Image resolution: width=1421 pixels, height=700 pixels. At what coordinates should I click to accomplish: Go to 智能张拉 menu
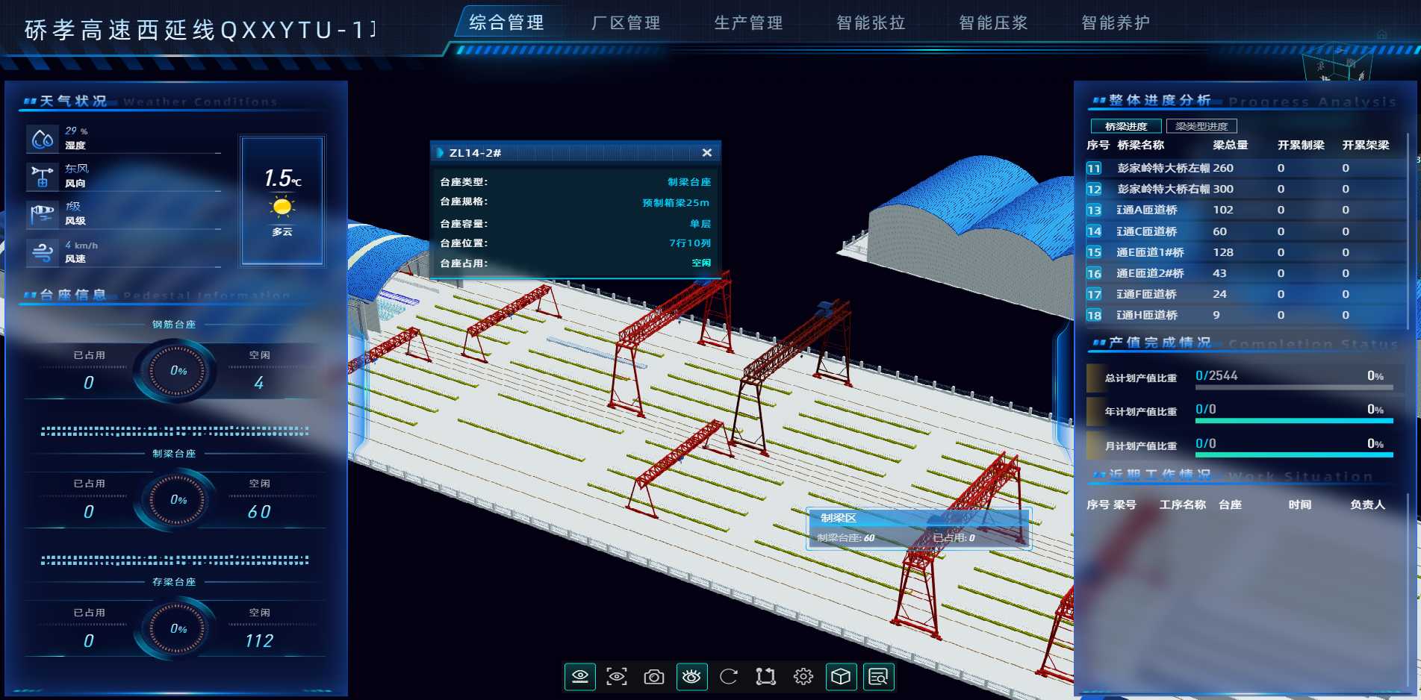pyautogui.click(x=871, y=23)
